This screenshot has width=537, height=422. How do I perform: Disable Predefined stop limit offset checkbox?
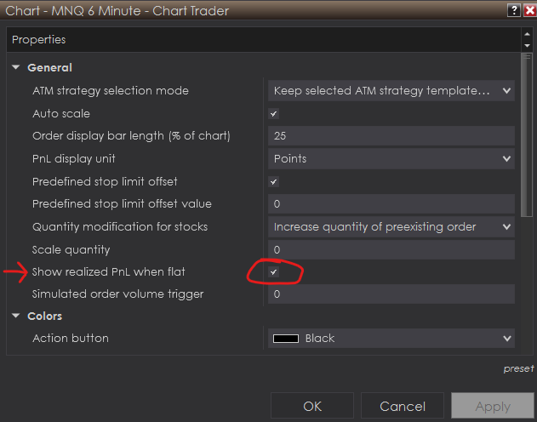(x=274, y=181)
